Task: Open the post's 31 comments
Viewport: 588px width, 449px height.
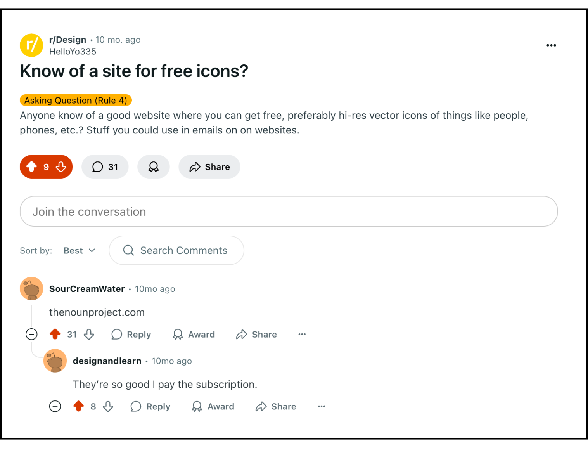Action: pyautogui.click(x=105, y=167)
